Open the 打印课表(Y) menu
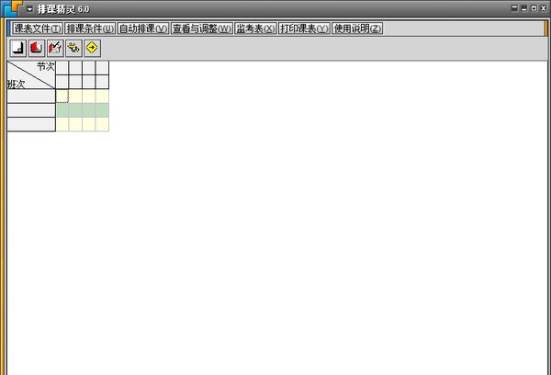 point(304,28)
